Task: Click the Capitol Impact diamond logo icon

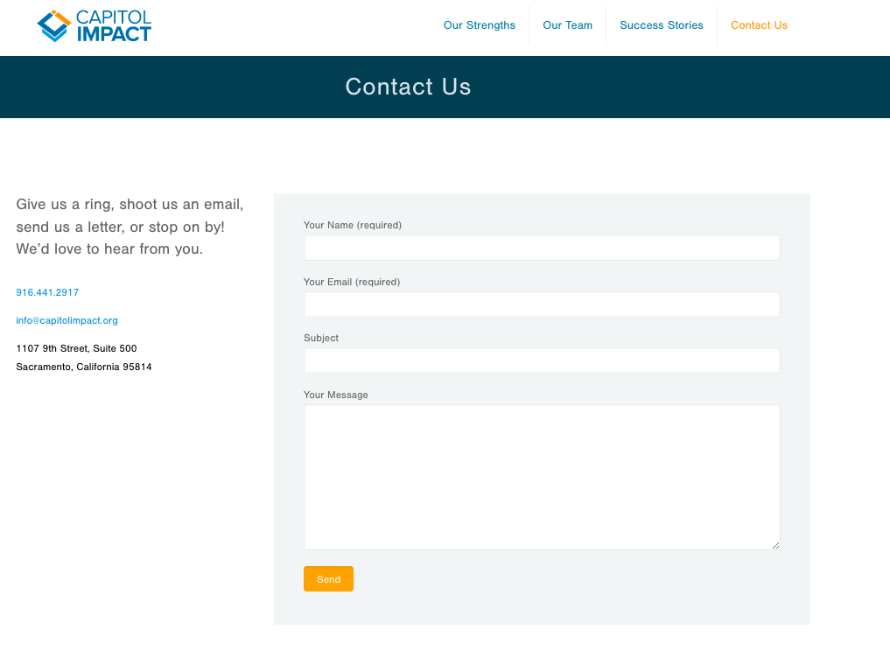Action: click(x=53, y=26)
